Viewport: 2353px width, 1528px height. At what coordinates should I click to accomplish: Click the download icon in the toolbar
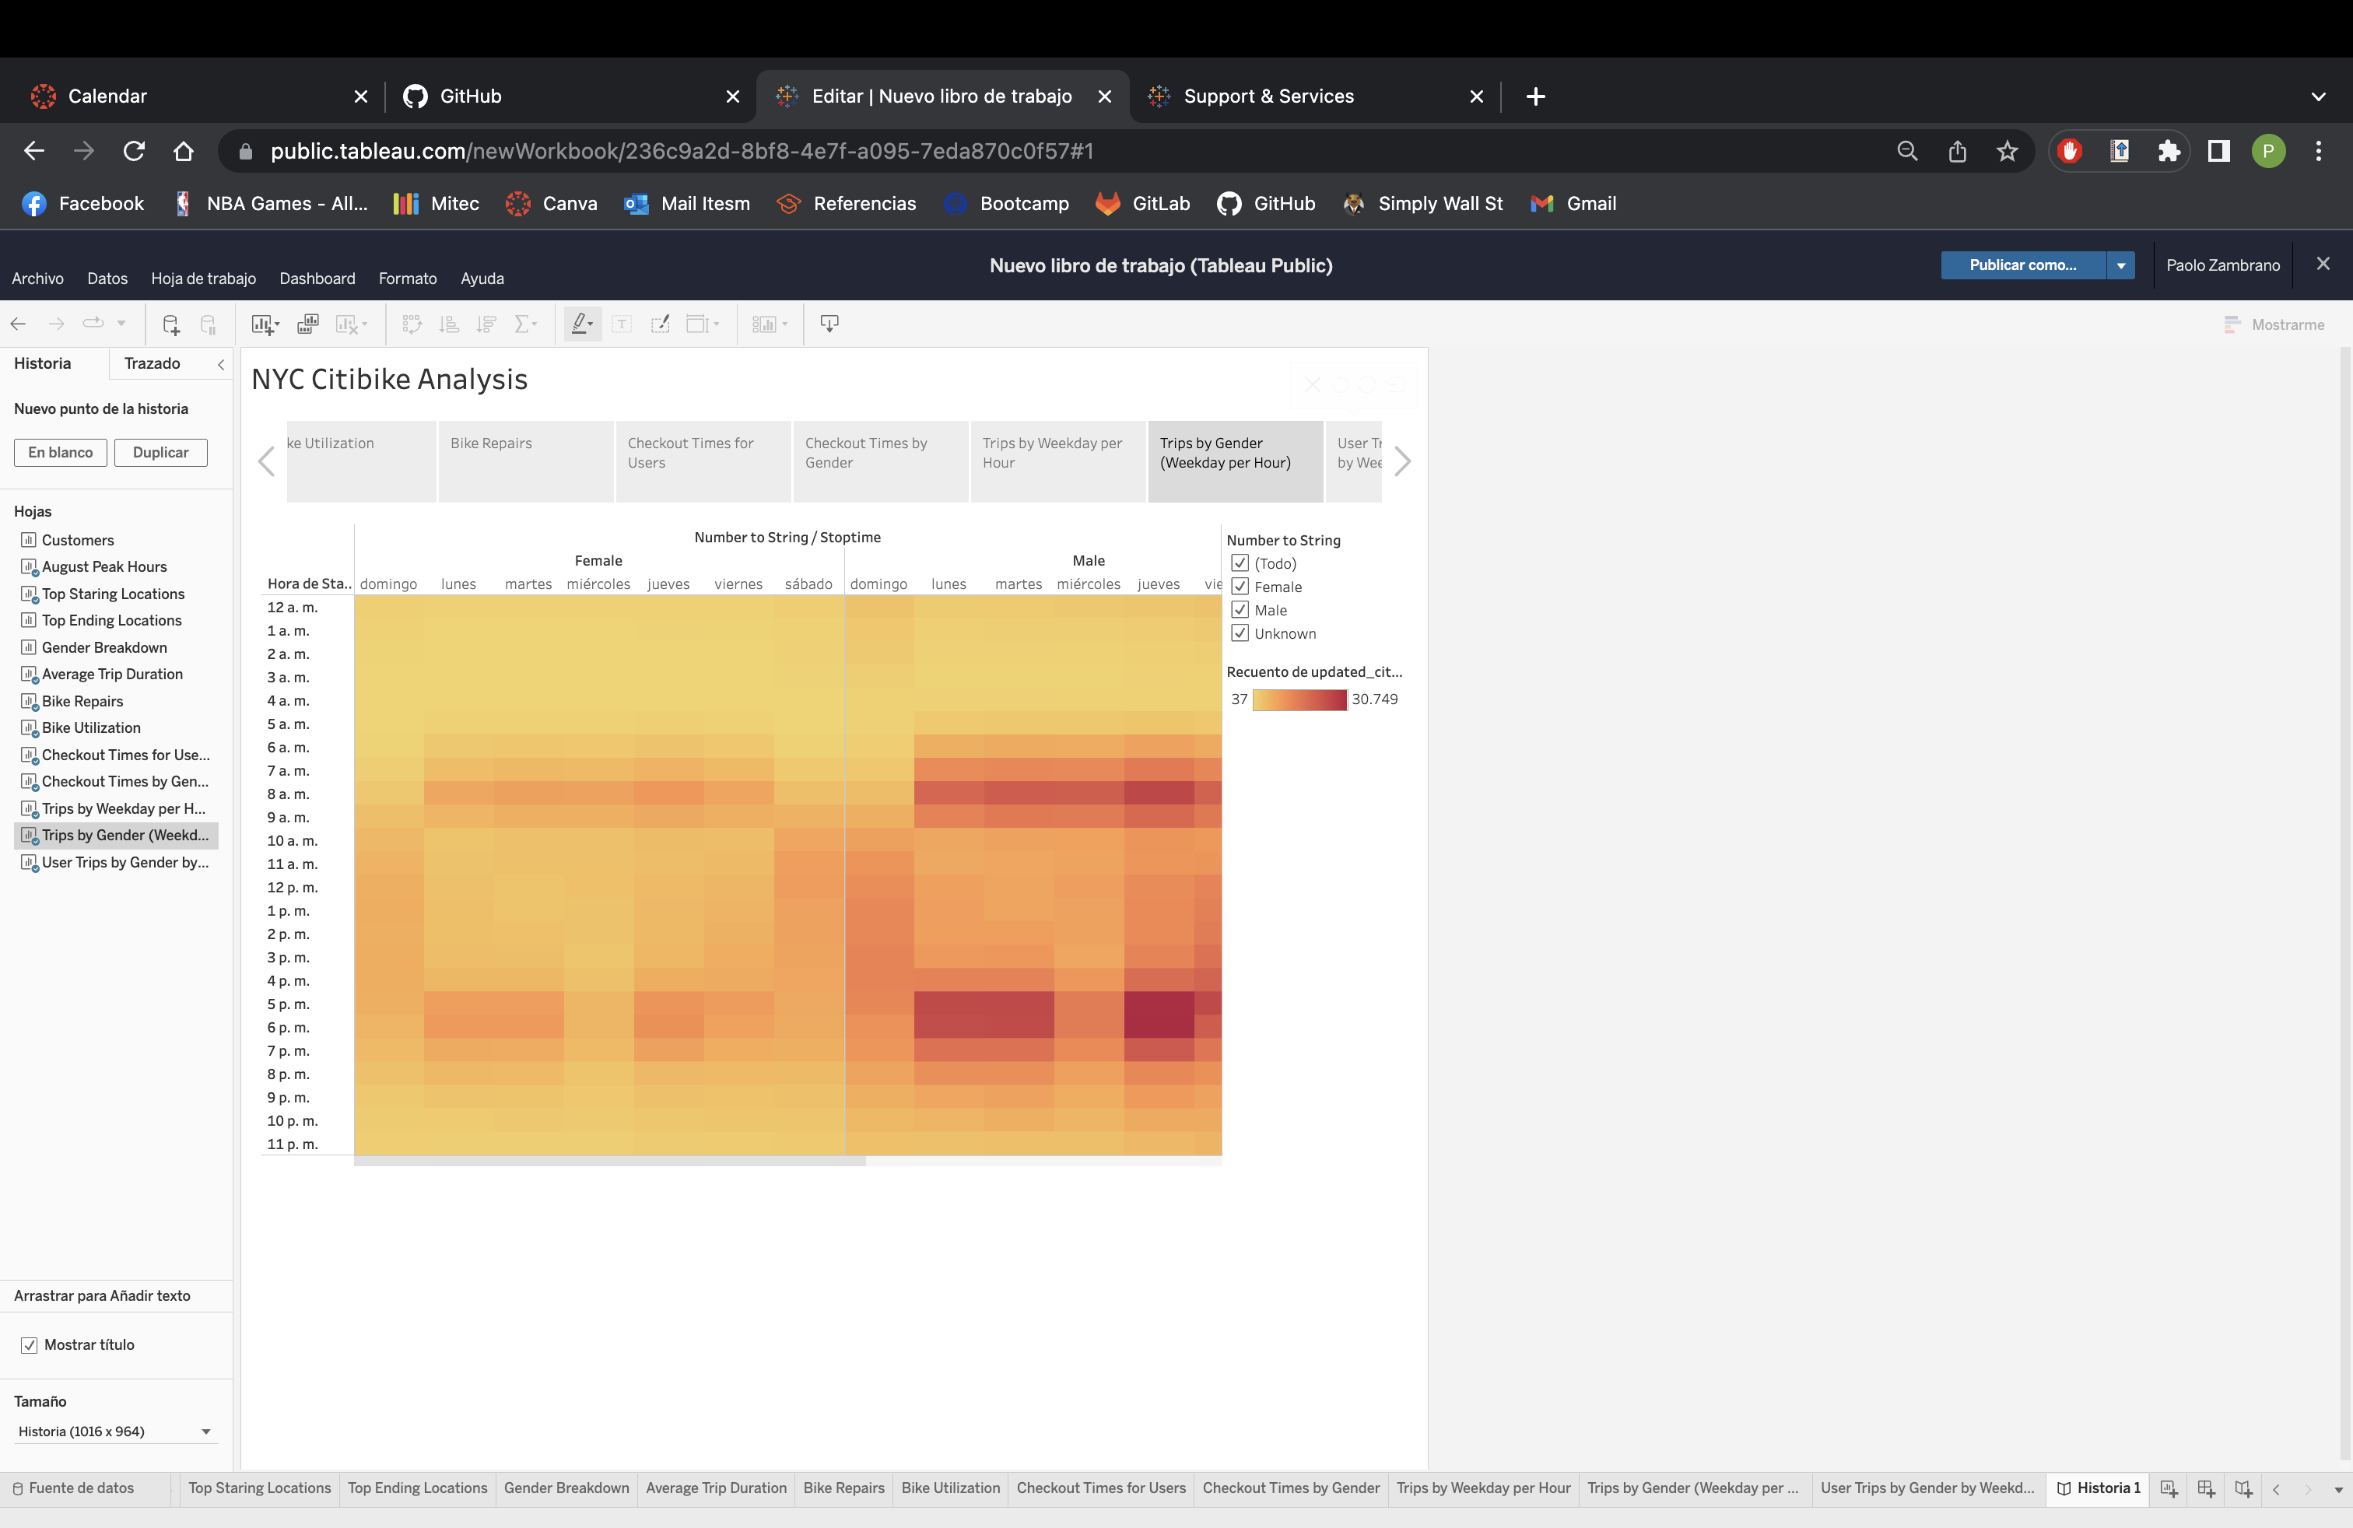(x=829, y=324)
